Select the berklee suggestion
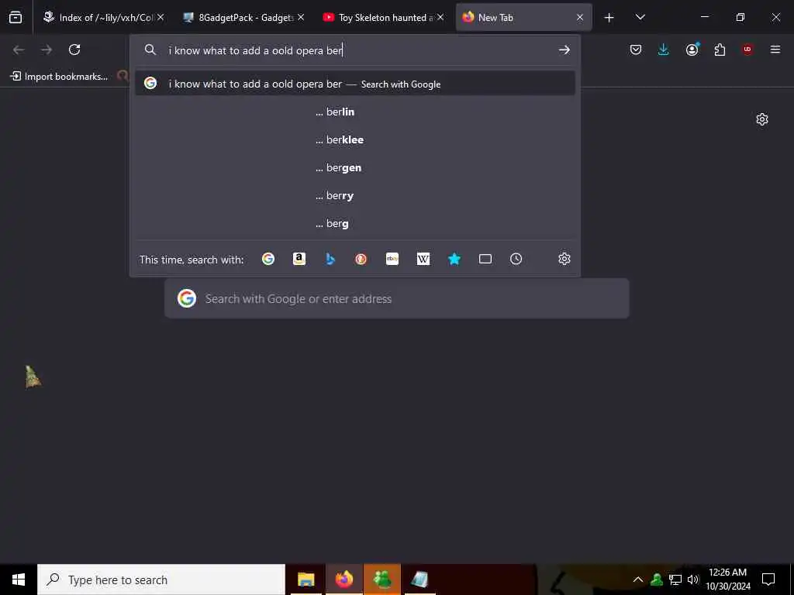794x595 pixels. point(355,139)
